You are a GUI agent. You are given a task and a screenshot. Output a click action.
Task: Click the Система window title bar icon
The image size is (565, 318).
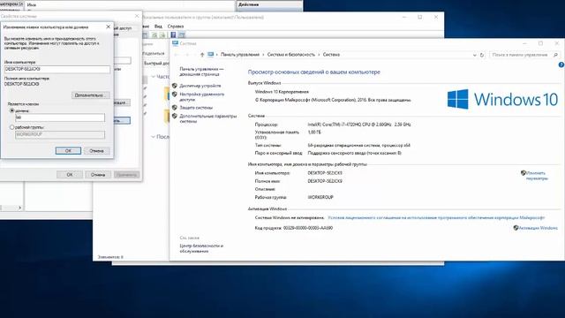click(176, 43)
